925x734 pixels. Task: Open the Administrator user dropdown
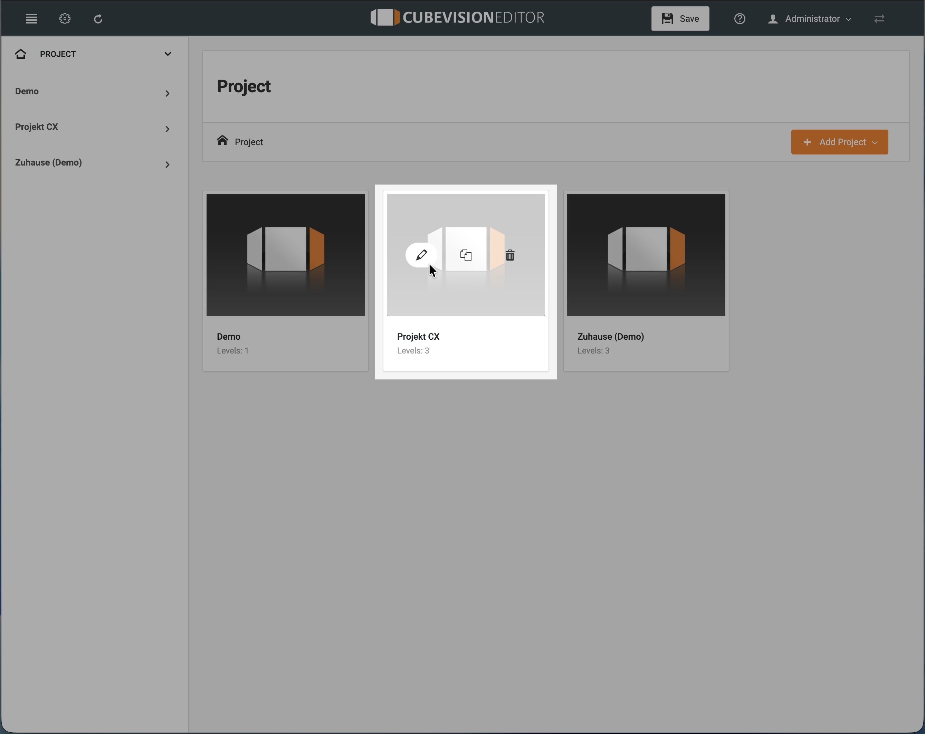810,19
